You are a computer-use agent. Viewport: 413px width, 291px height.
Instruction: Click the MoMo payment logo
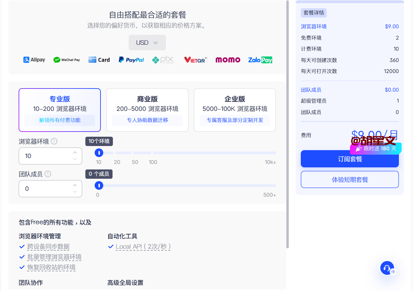[228, 60]
